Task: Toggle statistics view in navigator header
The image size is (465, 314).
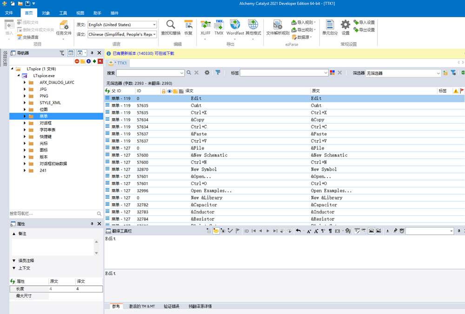Action: point(71,53)
